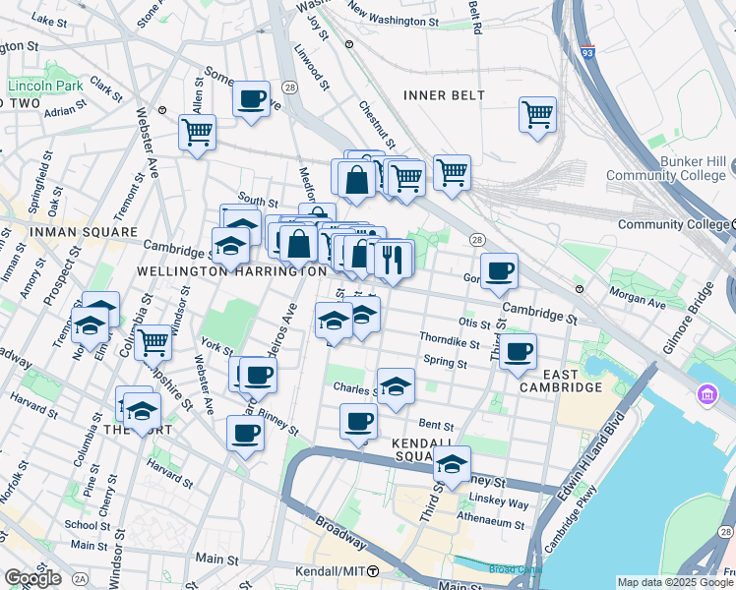The height and width of the screenshot is (590, 736).
Task: Select the coffee cup marker near Gore St
Action: (499, 271)
